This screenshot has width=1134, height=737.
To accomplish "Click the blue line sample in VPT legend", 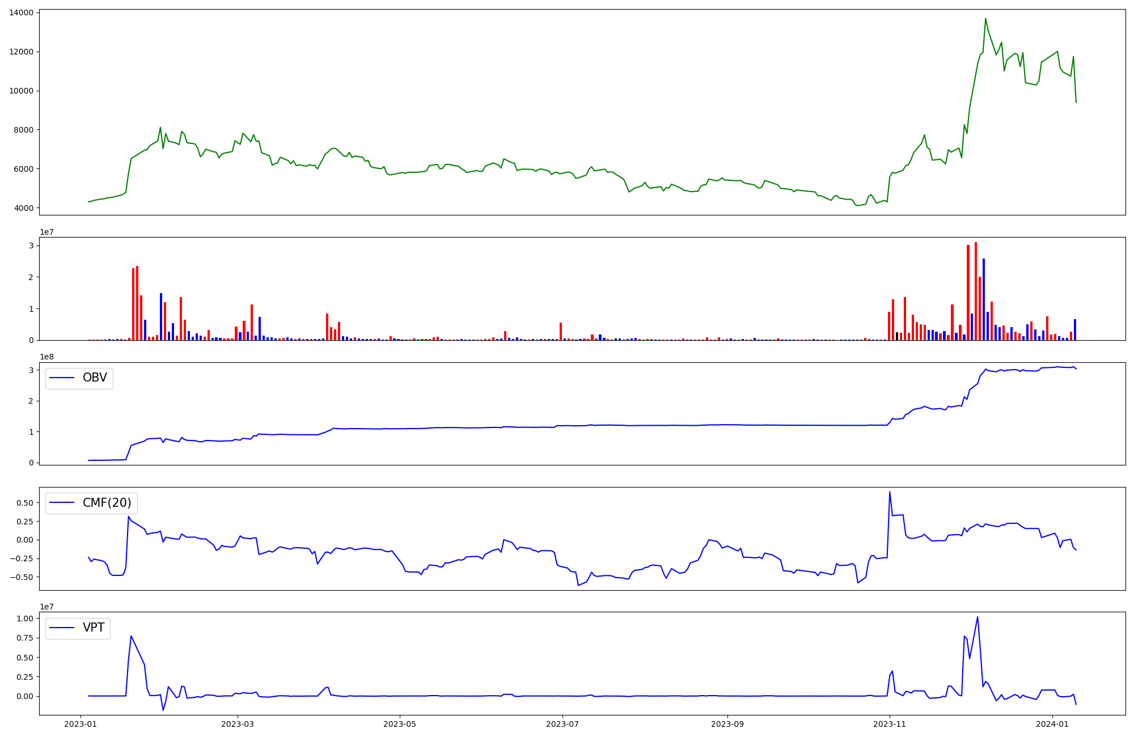I will tap(62, 628).
